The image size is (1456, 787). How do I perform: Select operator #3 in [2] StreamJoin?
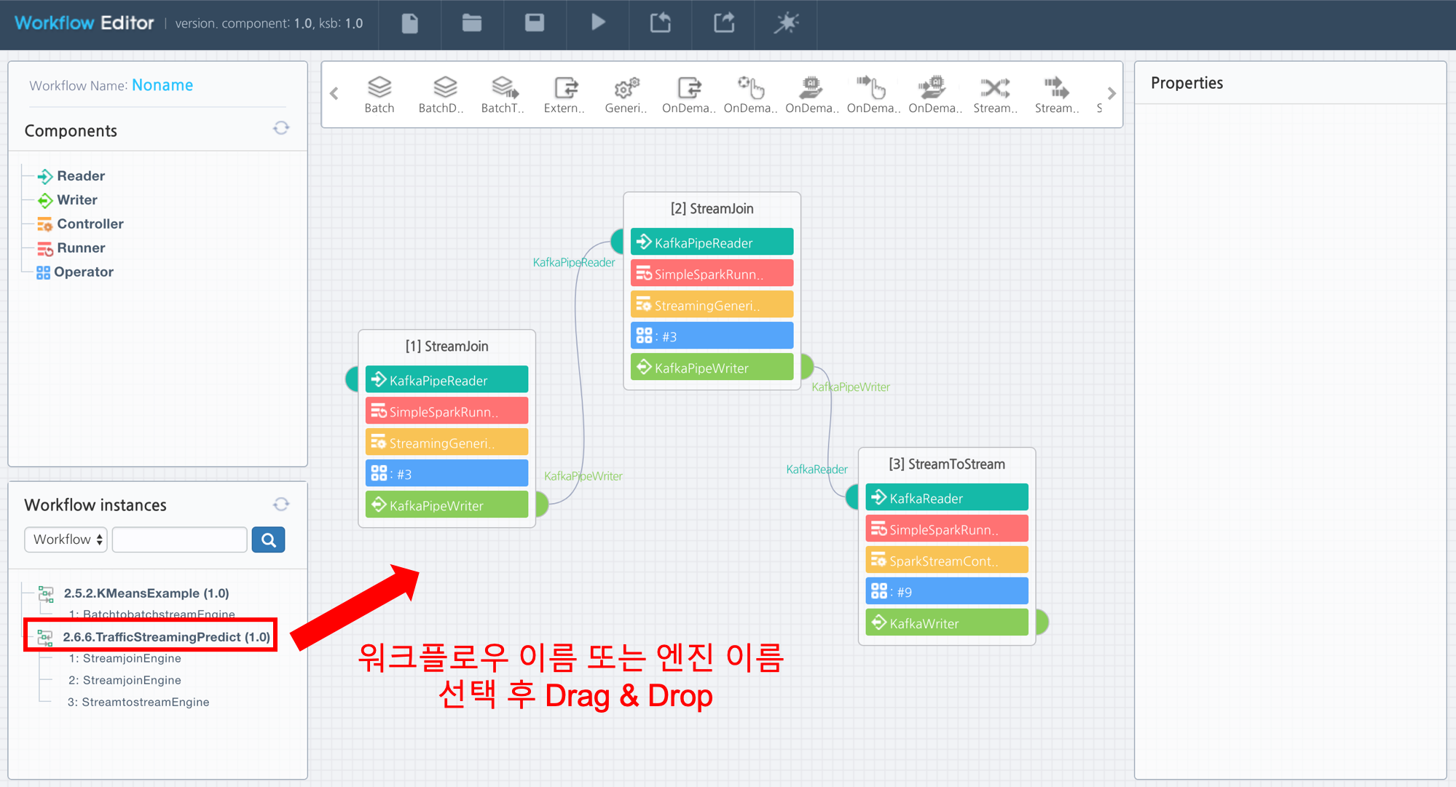click(x=712, y=336)
